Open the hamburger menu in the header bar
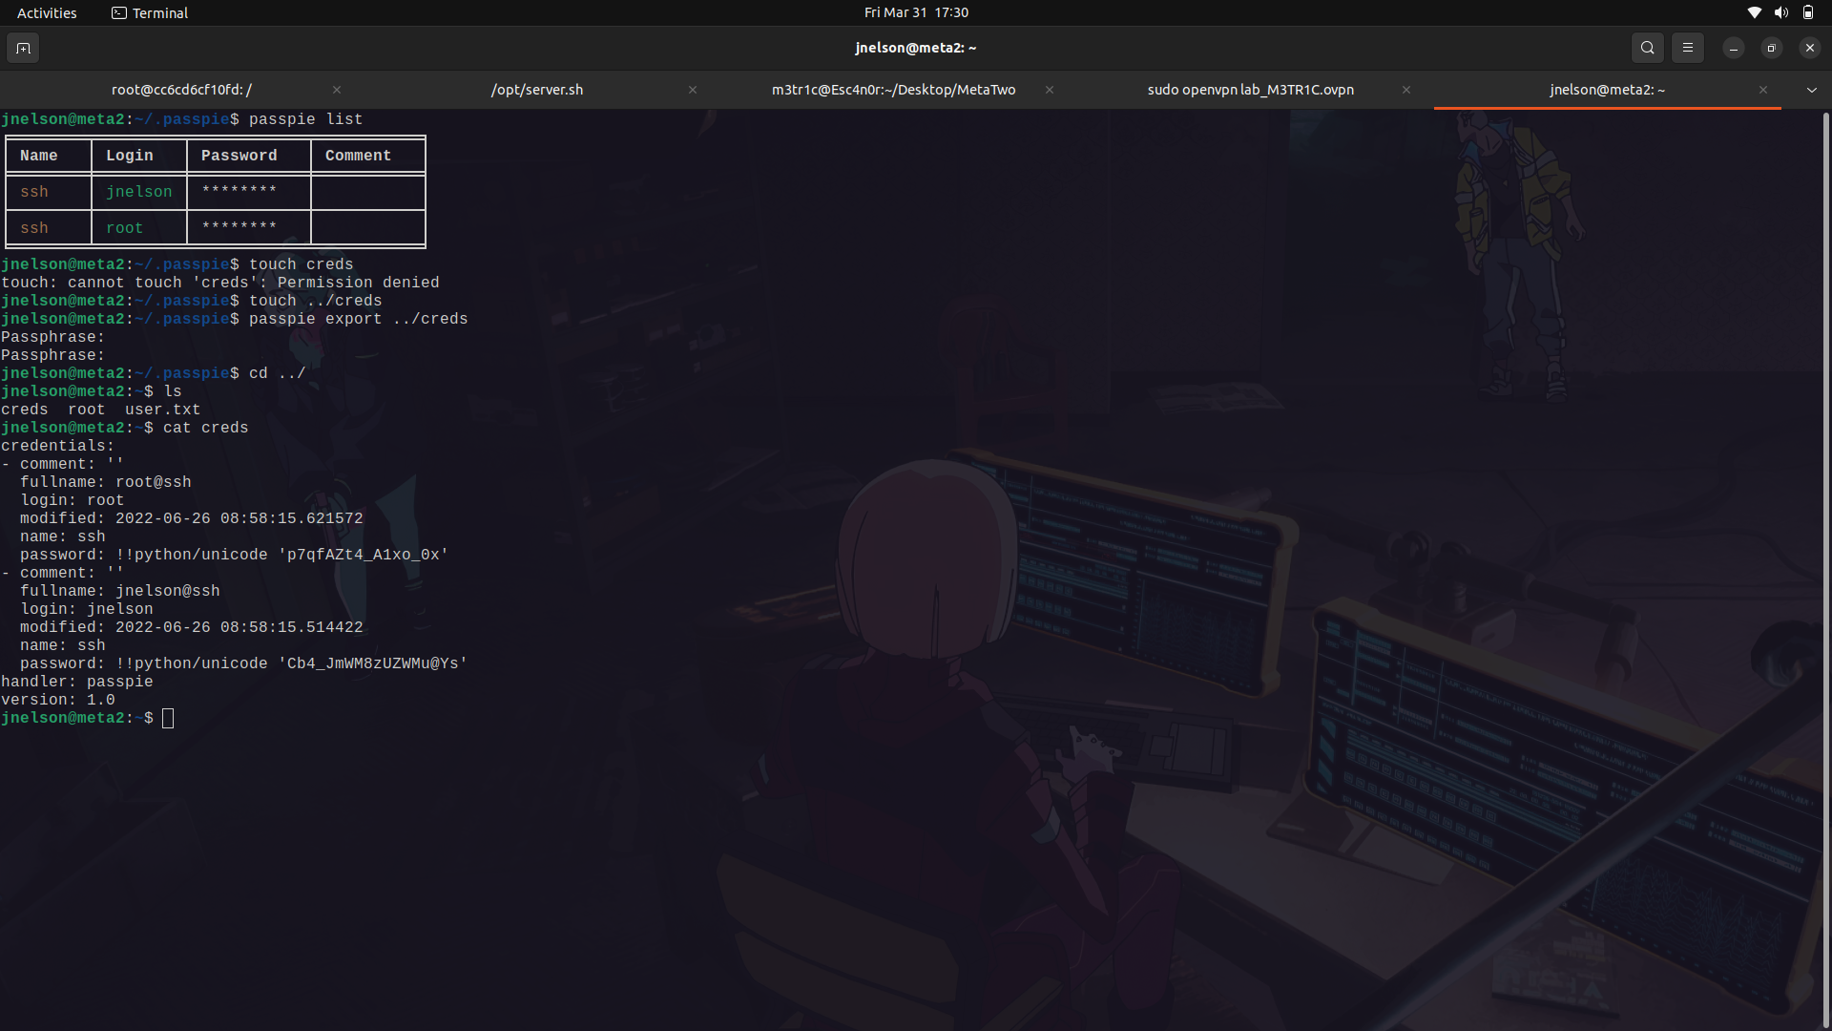Image resolution: width=1832 pixels, height=1031 pixels. tap(1688, 48)
